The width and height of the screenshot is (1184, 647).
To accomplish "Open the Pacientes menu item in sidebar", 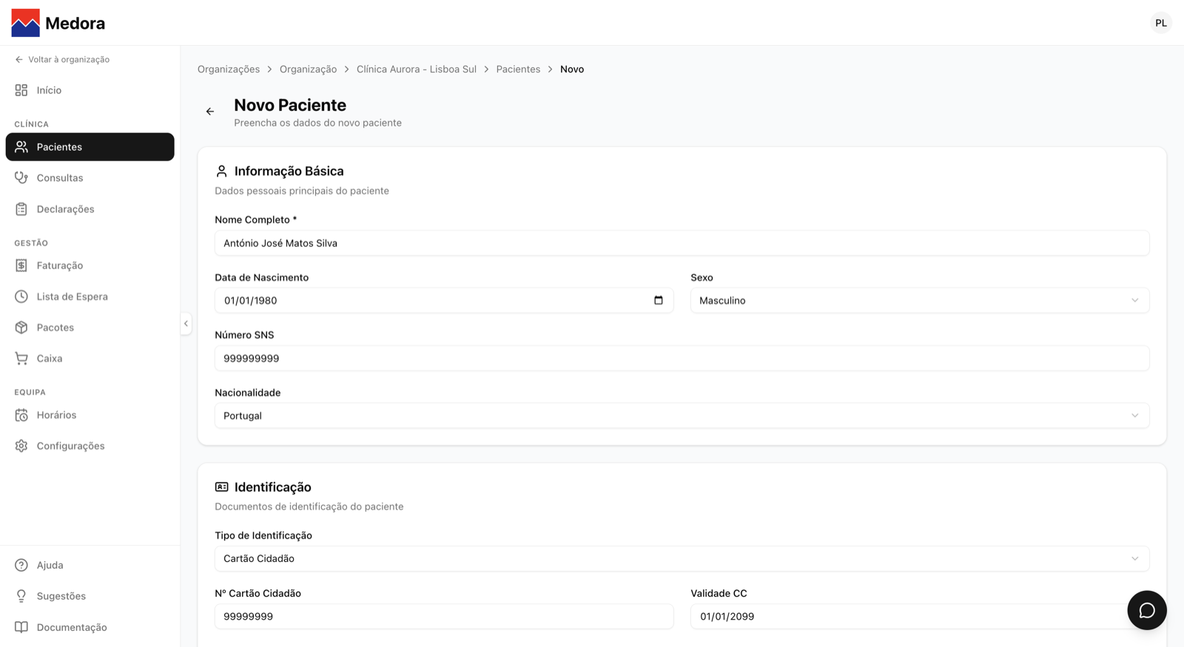I will pyautogui.click(x=90, y=146).
